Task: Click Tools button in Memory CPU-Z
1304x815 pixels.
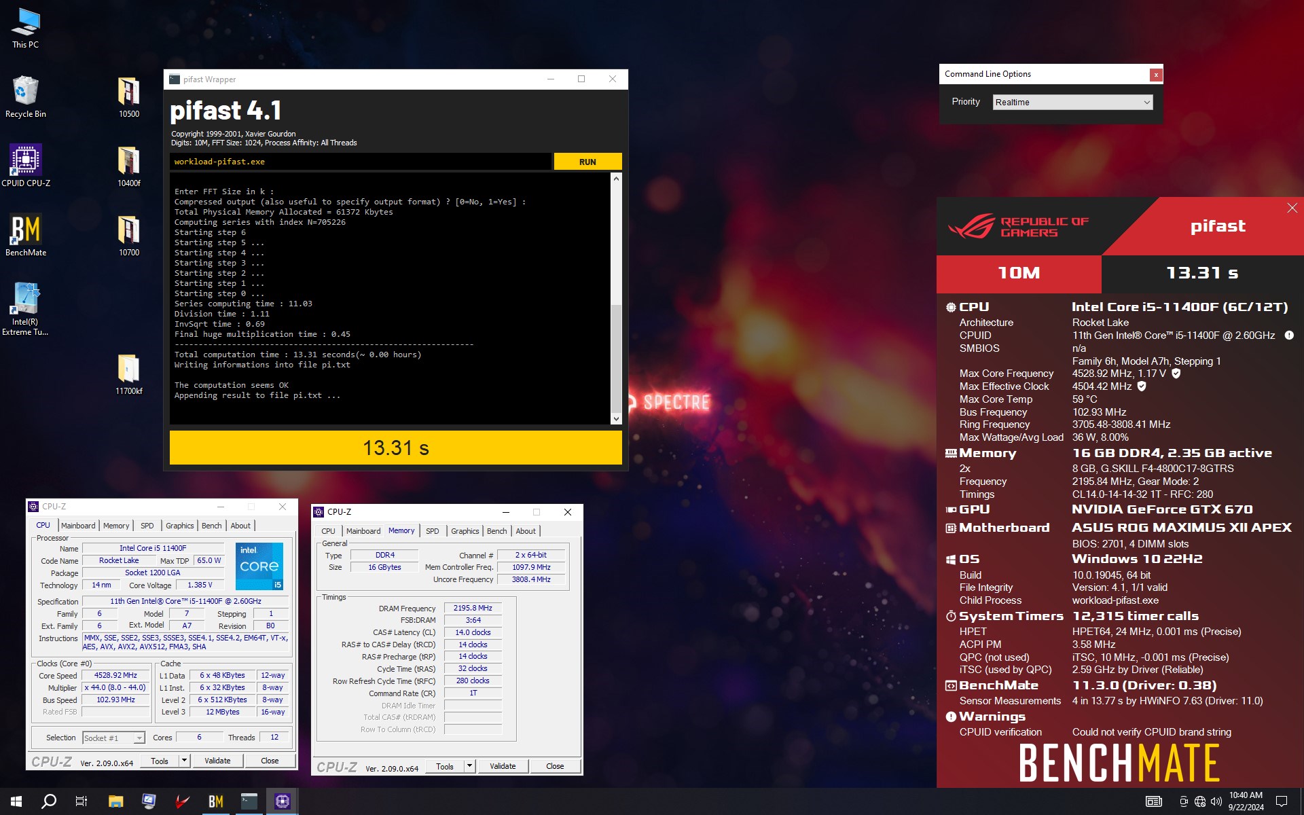Action: pyautogui.click(x=445, y=766)
